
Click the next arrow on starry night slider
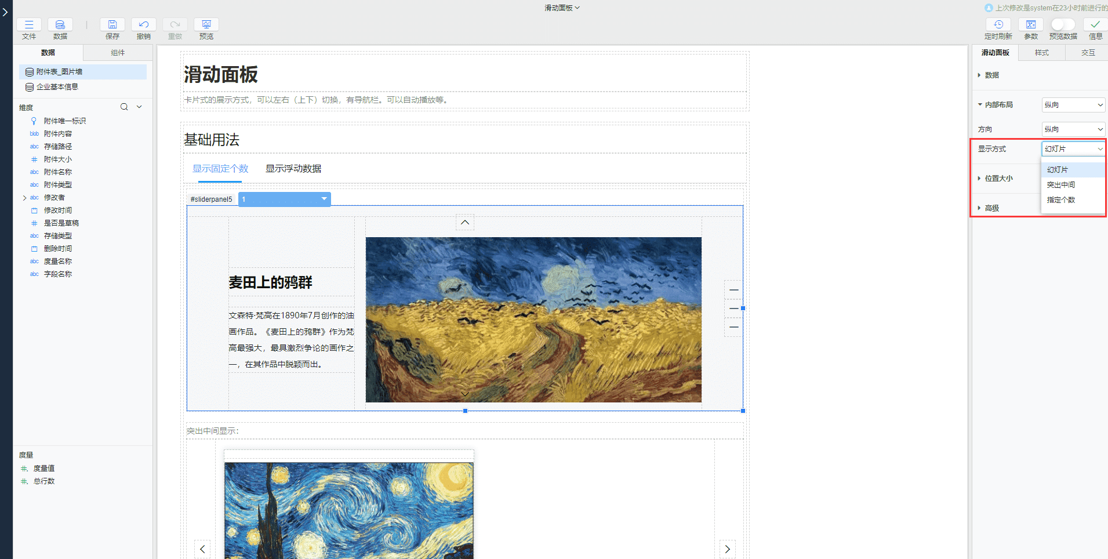pyautogui.click(x=727, y=549)
